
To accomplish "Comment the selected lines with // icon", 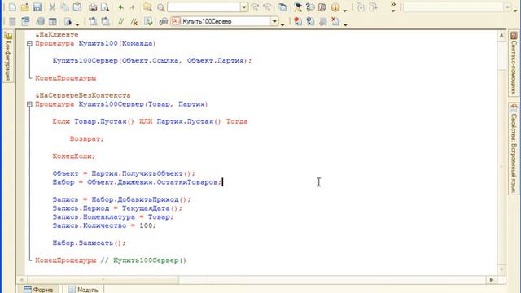I will pyautogui.click(x=120, y=22).
